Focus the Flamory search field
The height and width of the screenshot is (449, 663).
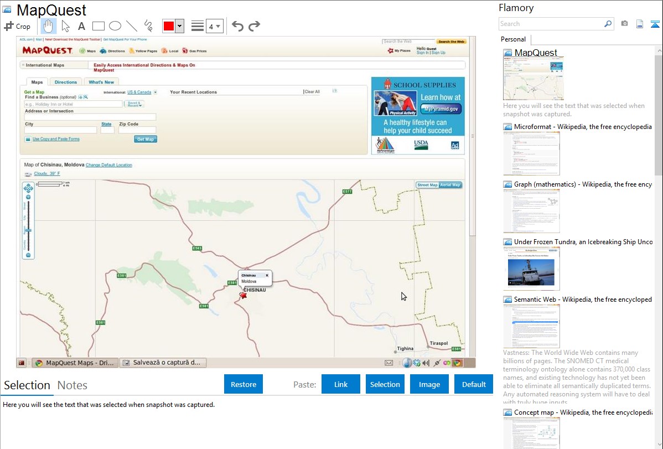point(551,24)
